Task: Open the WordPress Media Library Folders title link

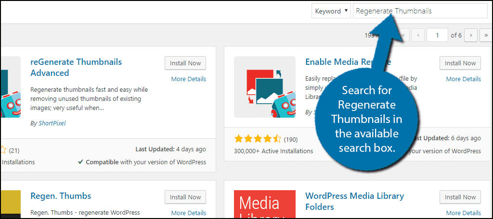Action: 355,201
